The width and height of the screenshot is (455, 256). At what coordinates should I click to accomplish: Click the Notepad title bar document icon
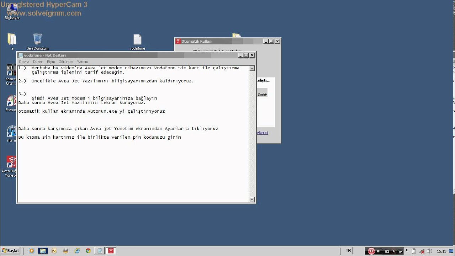tap(21, 55)
